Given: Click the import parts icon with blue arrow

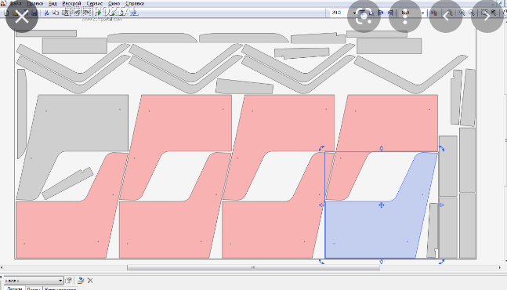Looking at the screenshot, I should [81, 281].
